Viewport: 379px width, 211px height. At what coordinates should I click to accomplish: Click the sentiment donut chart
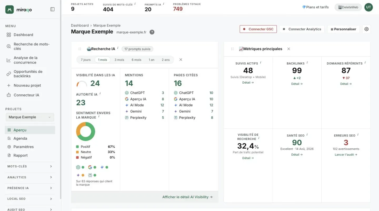coord(86,132)
